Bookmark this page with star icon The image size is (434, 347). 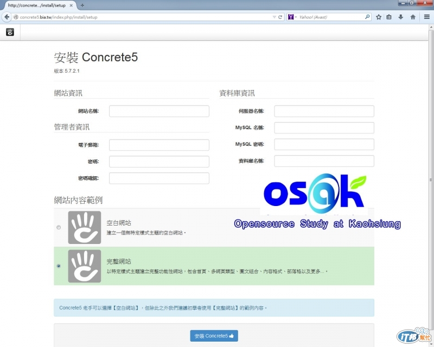point(379,17)
